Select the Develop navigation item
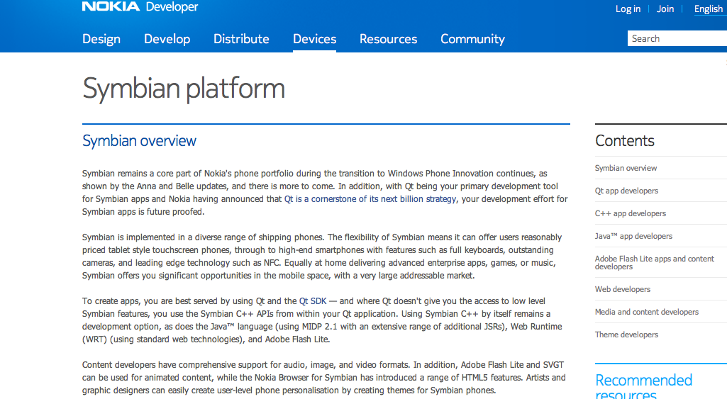The image size is (727, 399). 167,39
